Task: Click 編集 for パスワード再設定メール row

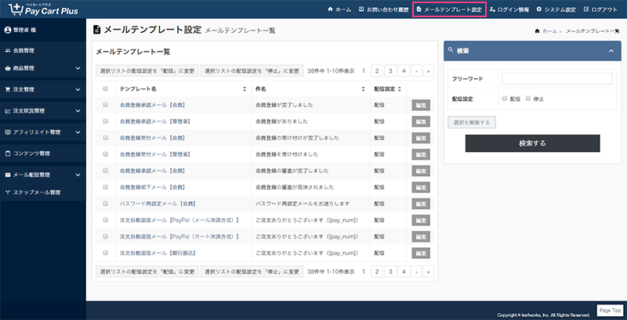Action: 421,203
